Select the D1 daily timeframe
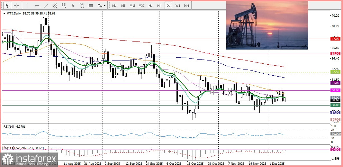This screenshot has width=343, height=167. [x=168, y=5]
